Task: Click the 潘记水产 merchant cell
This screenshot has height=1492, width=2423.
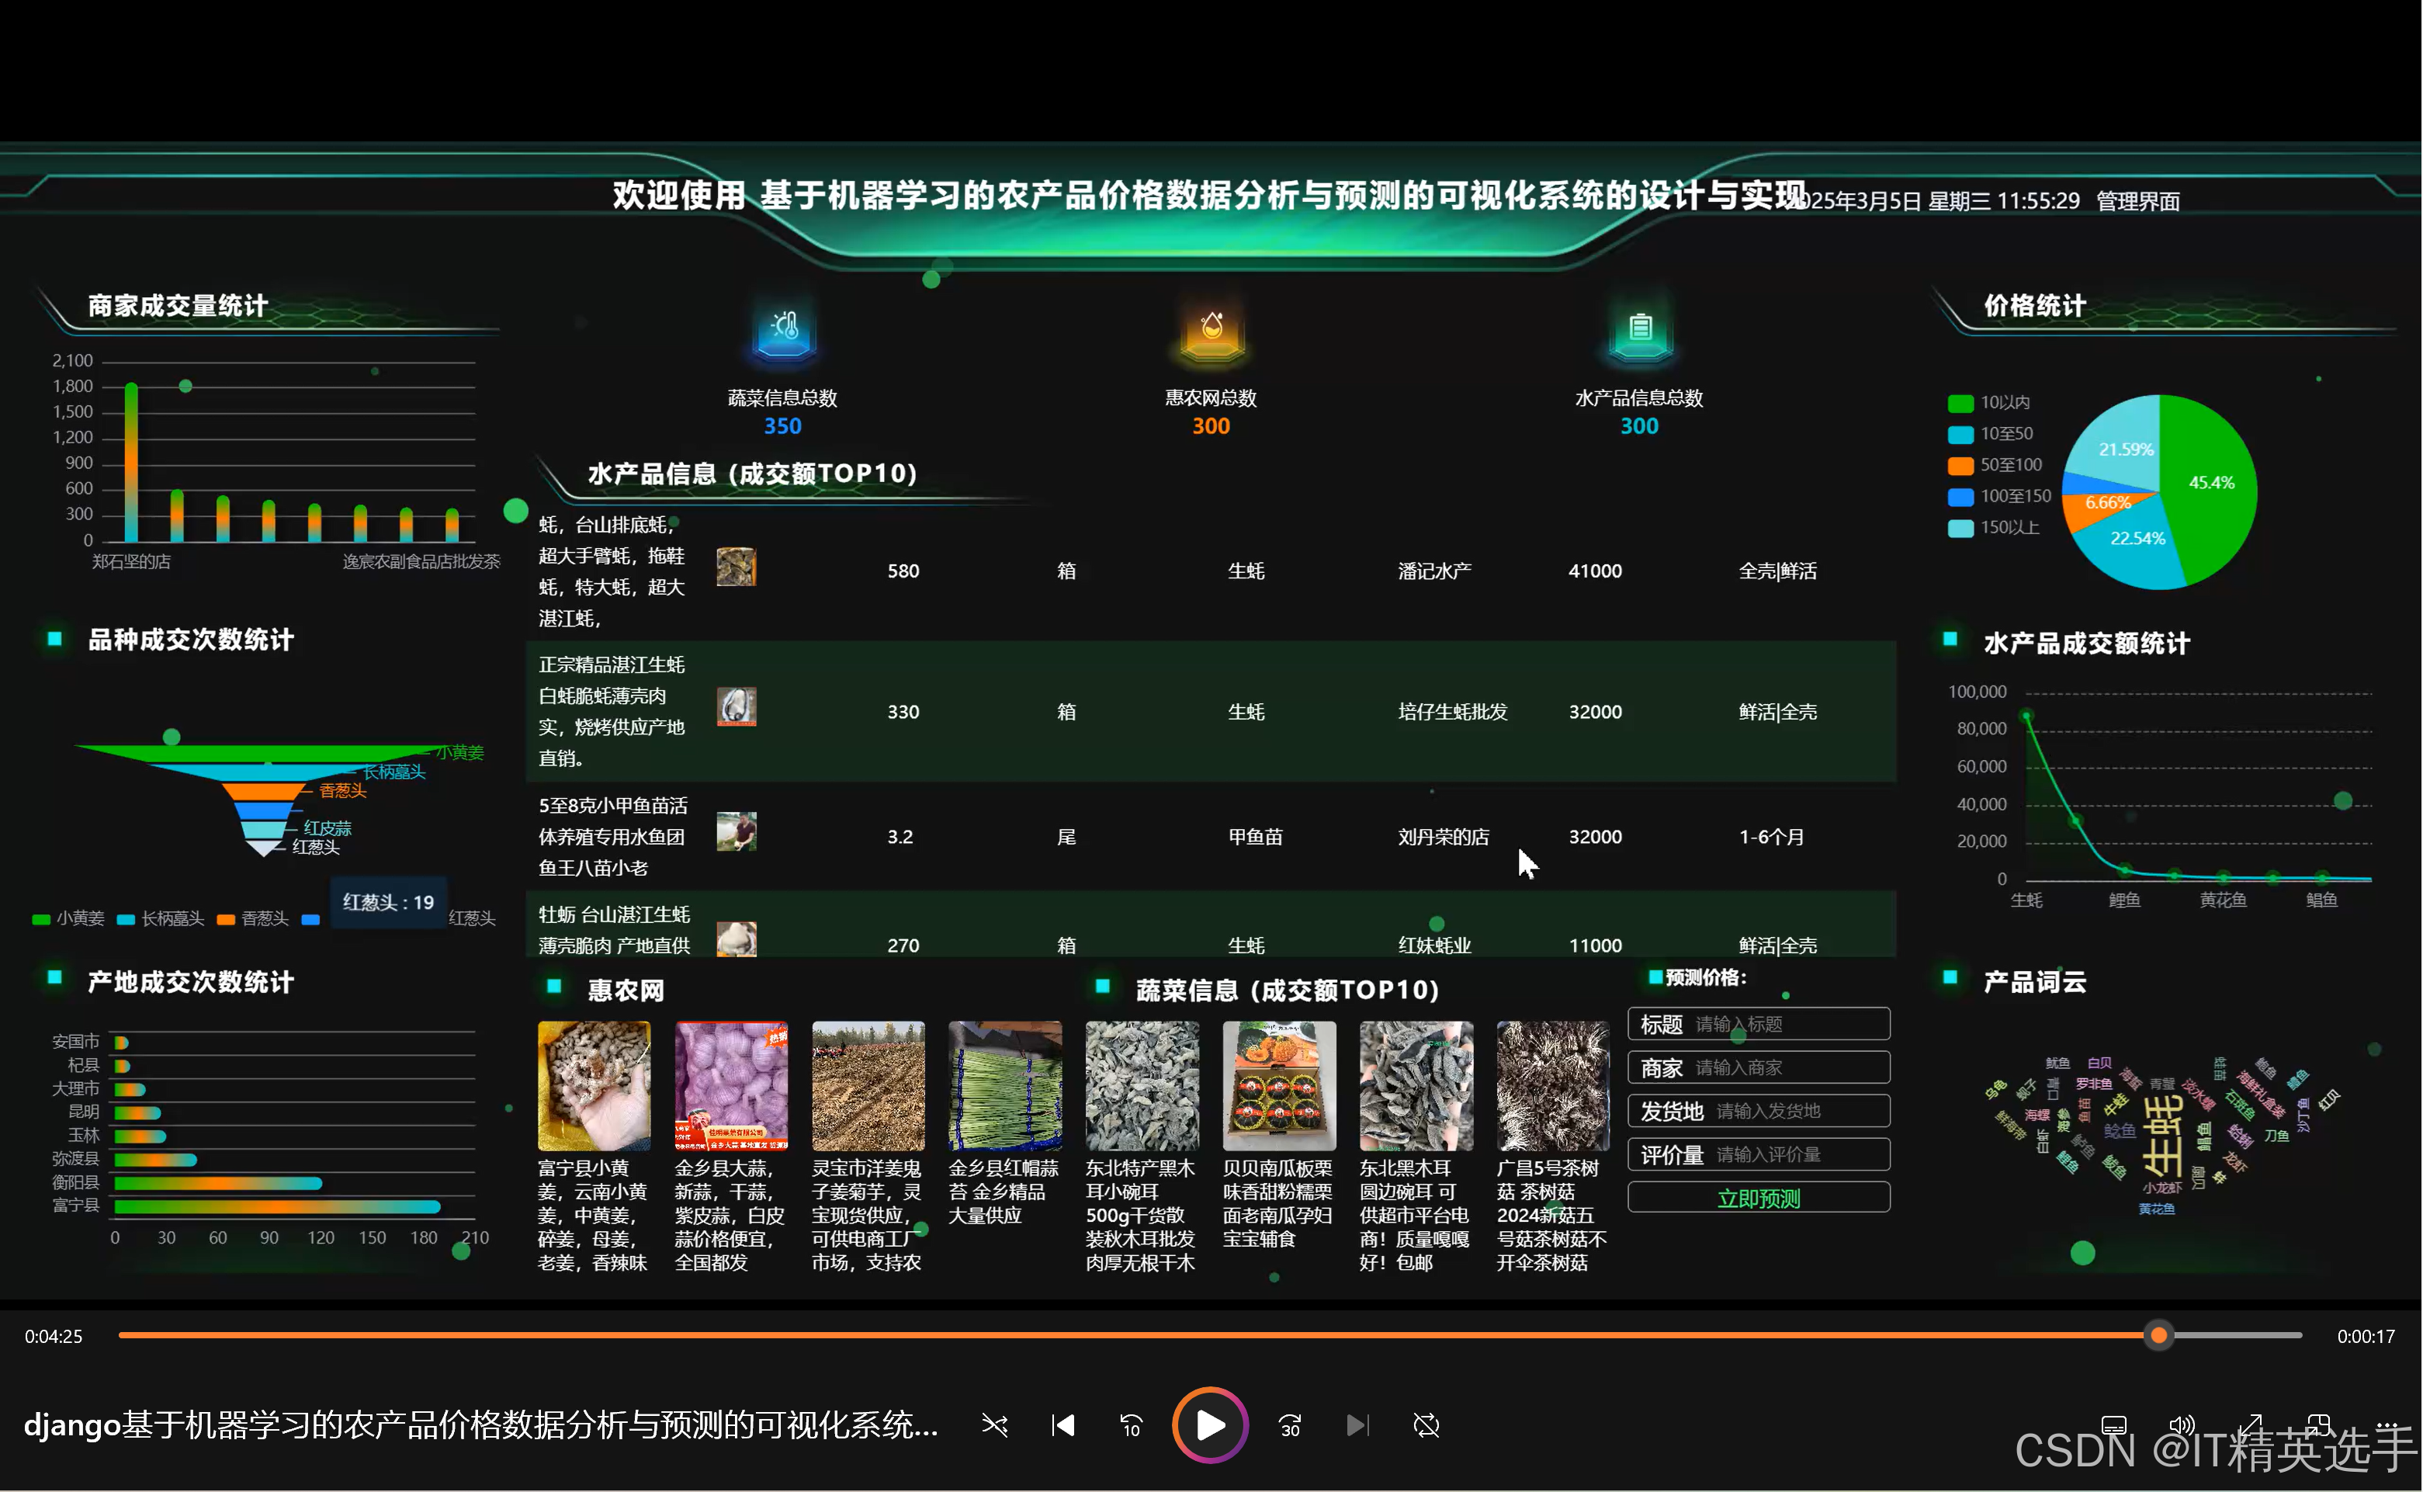Action: click(1434, 571)
